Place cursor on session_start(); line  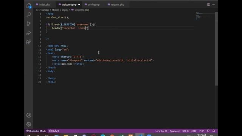click(58, 17)
